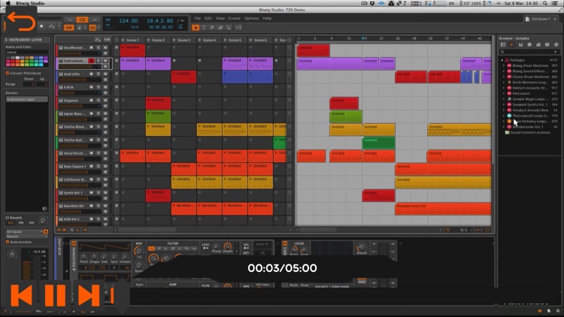This screenshot has width=564, height=317.
Task: Open the Help menu
Action: (x=267, y=18)
